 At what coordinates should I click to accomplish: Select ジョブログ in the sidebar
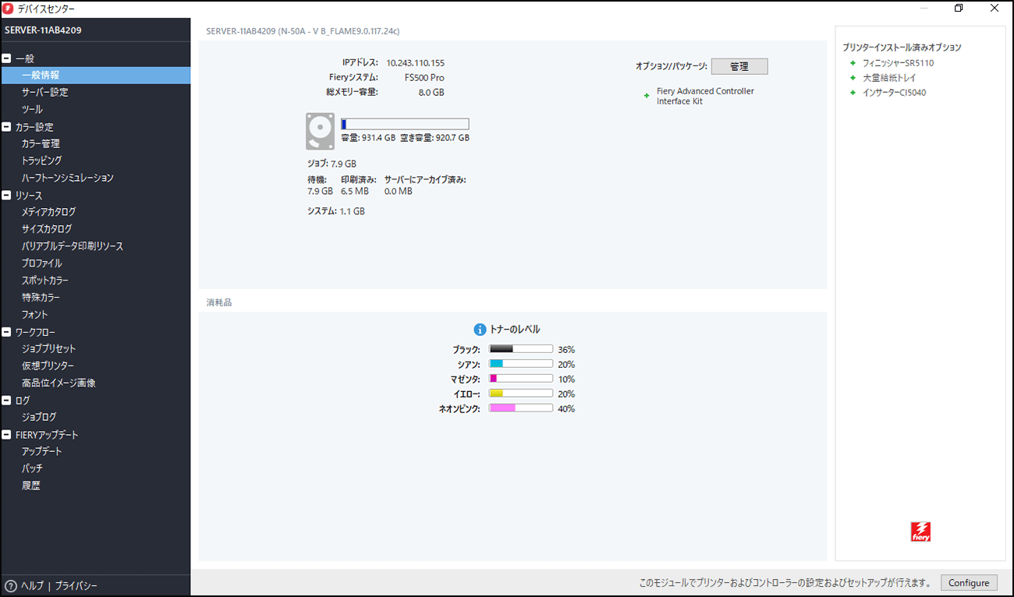coord(39,418)
